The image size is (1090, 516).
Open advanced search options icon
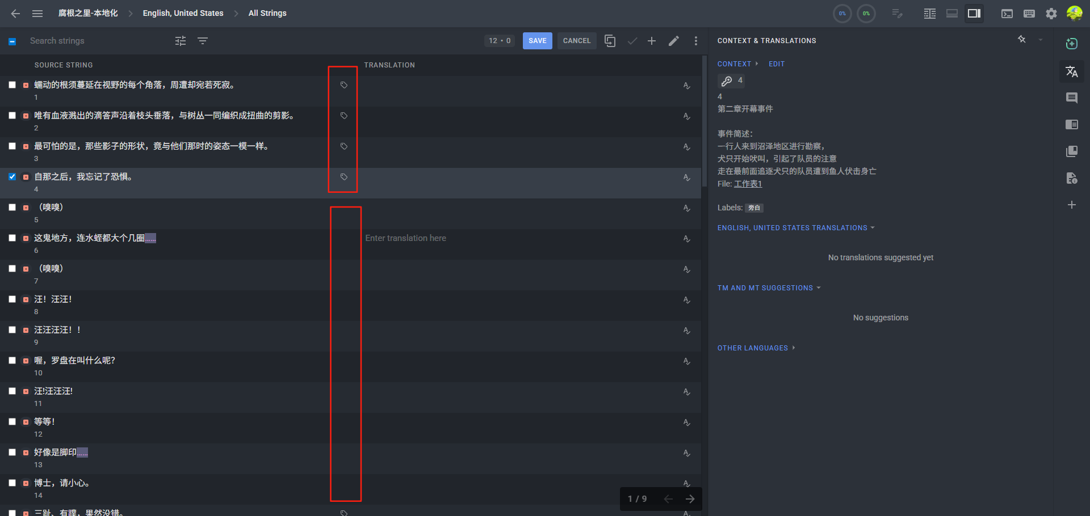[x=181, y=41]
